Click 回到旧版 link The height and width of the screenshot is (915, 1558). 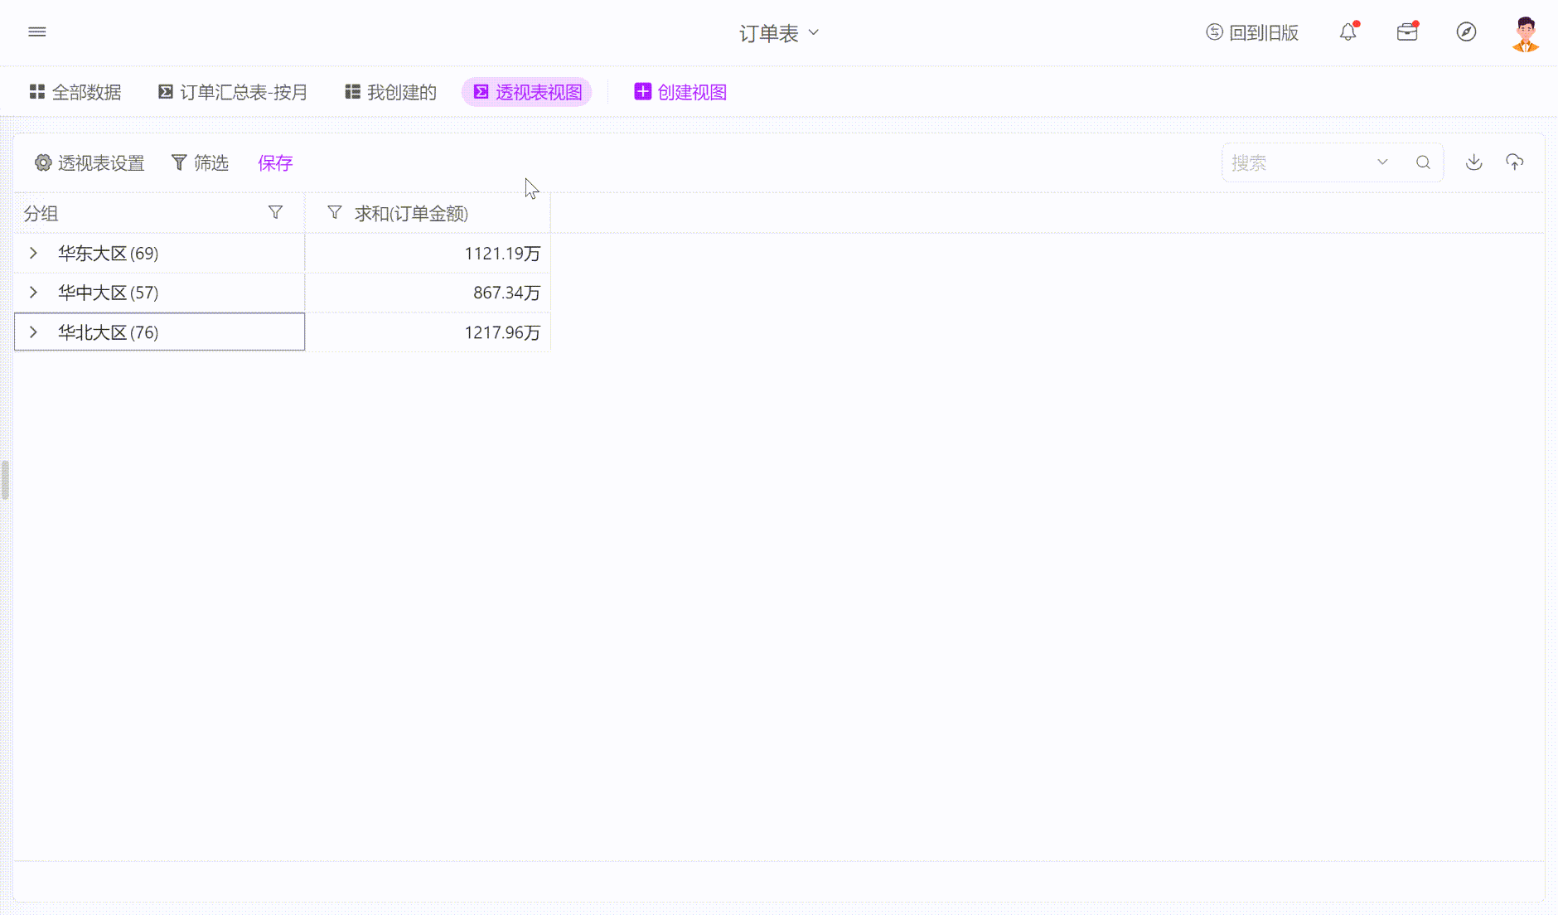pos(1252,33)
